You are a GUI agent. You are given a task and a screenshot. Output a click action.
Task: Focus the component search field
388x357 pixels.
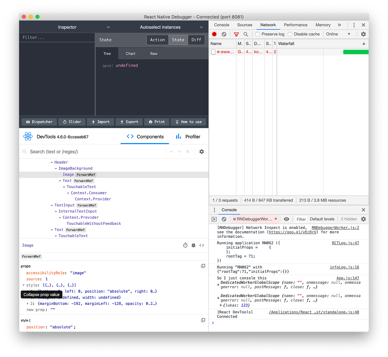[96, 152]
